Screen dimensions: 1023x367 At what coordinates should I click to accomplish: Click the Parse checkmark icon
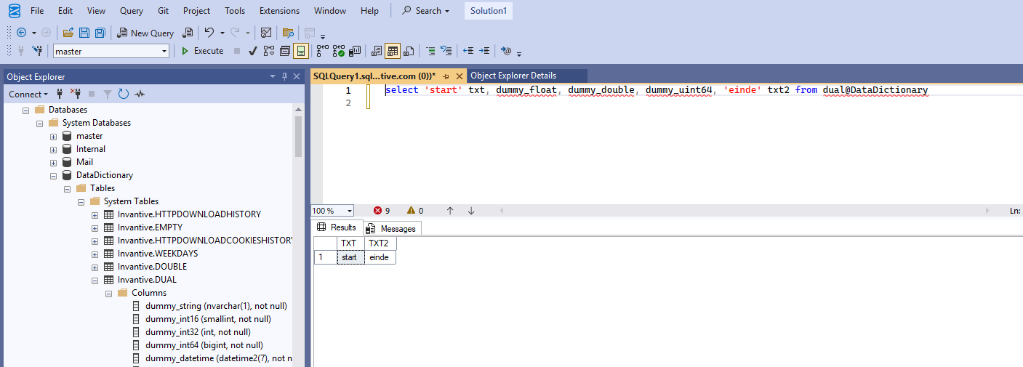[x=253, y=51]
